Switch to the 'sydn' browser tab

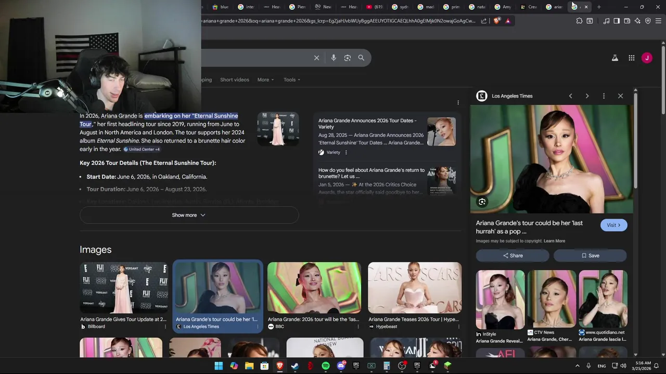(401, 7)
